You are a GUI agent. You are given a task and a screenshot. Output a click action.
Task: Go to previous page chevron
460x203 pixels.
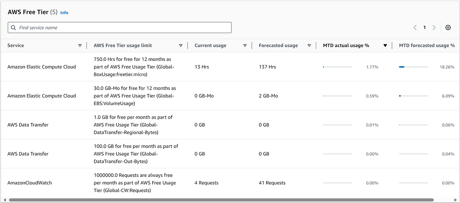click(415, 27)
